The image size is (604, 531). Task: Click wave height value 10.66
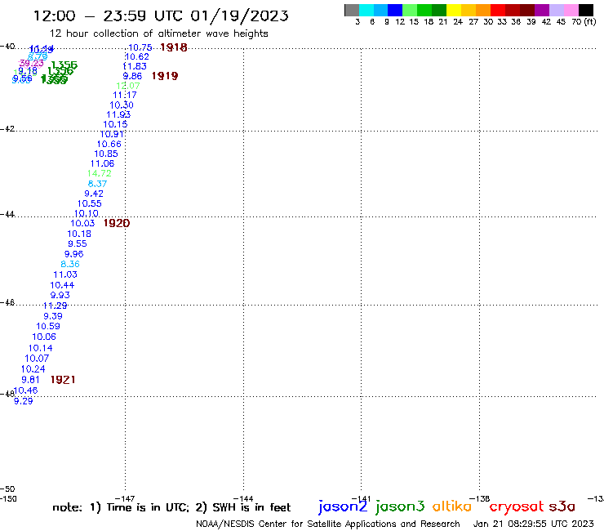(109, 145)
